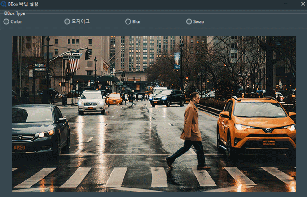Choose the 모자이크 bounding box type
Viewport: 307px width, 197px height.
click(67, 21)
